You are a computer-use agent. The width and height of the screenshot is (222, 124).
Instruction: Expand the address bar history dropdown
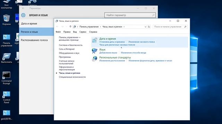pyautogui.click(x=145, y=27)
